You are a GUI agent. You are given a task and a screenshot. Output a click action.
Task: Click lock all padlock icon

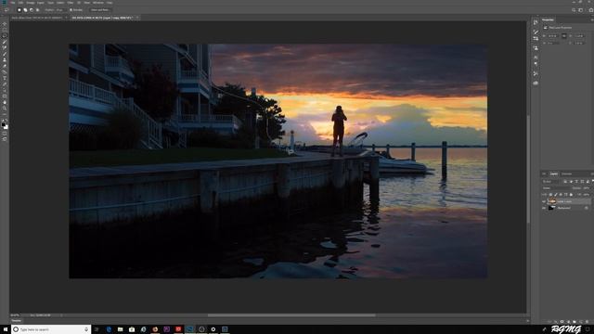[x=571, y=195]
